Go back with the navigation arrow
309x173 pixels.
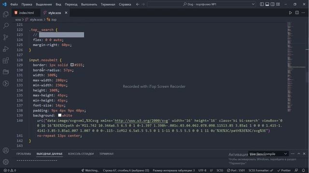click(138, 4)
